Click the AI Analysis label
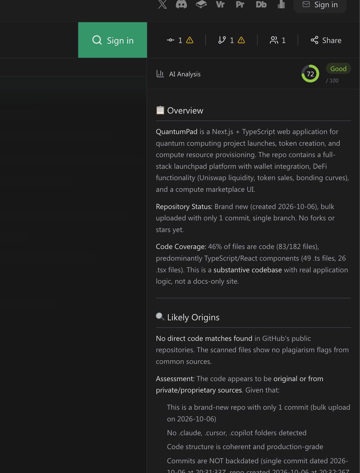Viewport: 360px width, 473px height. 185,74
